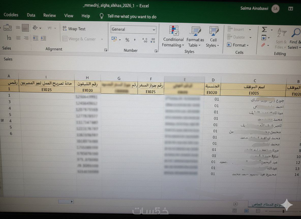This screenshot has height=219, width=301.
Task: Click the Fill down-arrow icon
Action: (264, 38)
